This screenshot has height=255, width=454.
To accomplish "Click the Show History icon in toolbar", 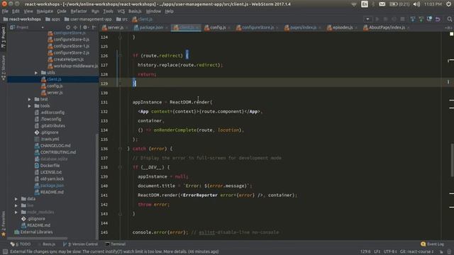I will pos(429,19).
